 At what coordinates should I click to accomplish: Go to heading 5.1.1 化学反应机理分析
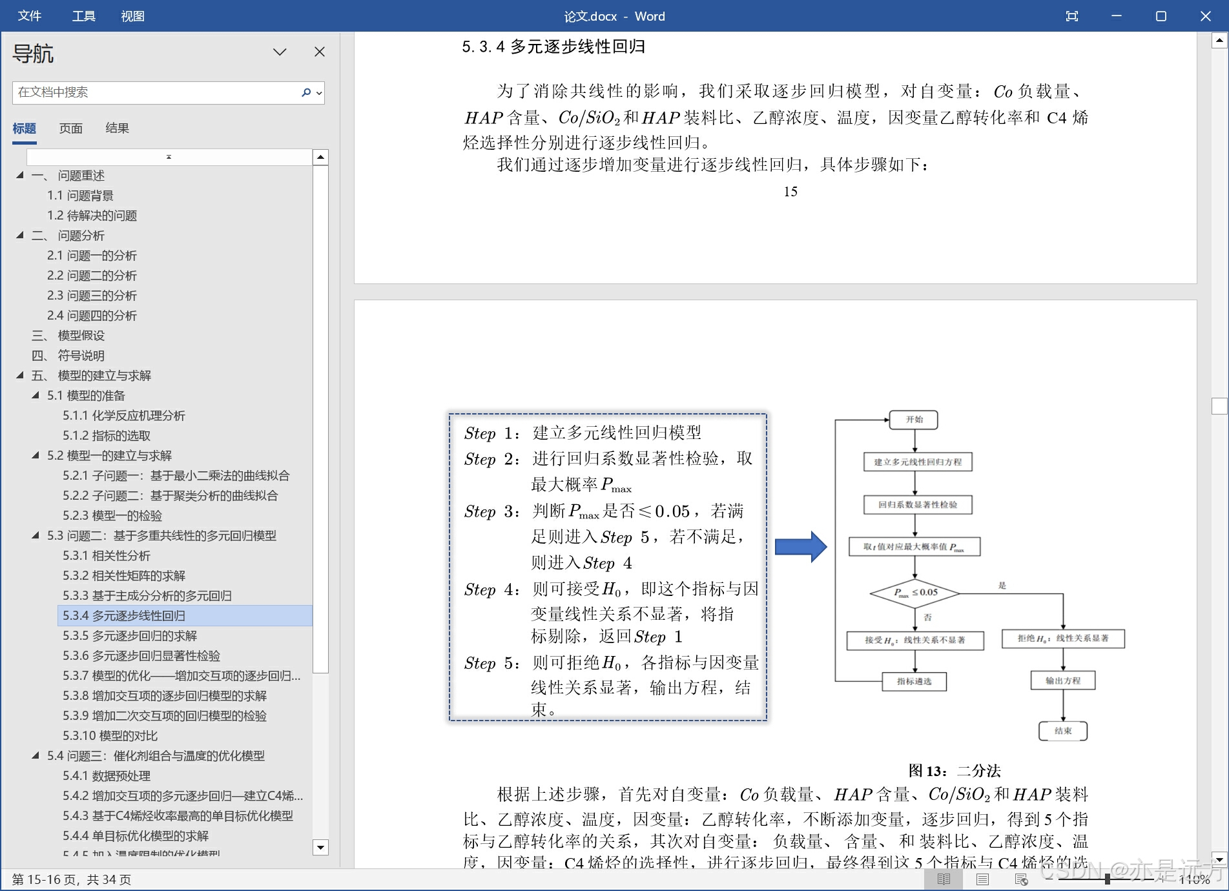coord(124,415)
